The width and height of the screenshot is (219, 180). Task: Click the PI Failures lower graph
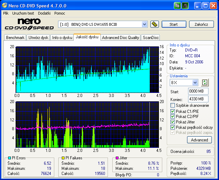pyautogui.click(x=87, y=124)
